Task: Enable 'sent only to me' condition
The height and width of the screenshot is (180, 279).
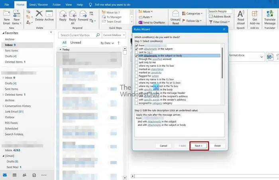Action: (136, 62)
